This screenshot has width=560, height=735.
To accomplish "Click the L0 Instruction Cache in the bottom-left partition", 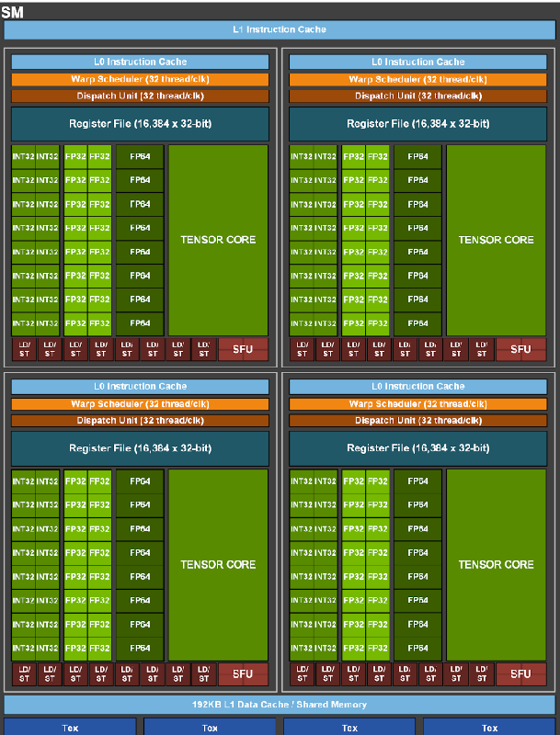I will click(141, 387).
